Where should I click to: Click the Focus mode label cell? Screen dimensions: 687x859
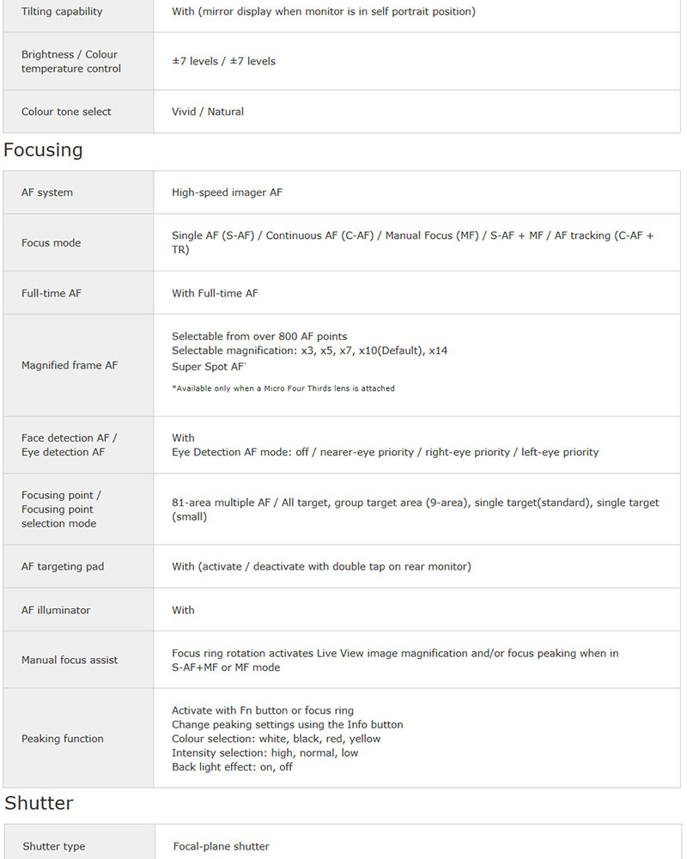[x=52, y=243]
